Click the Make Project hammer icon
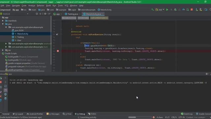 coord(152,10)
